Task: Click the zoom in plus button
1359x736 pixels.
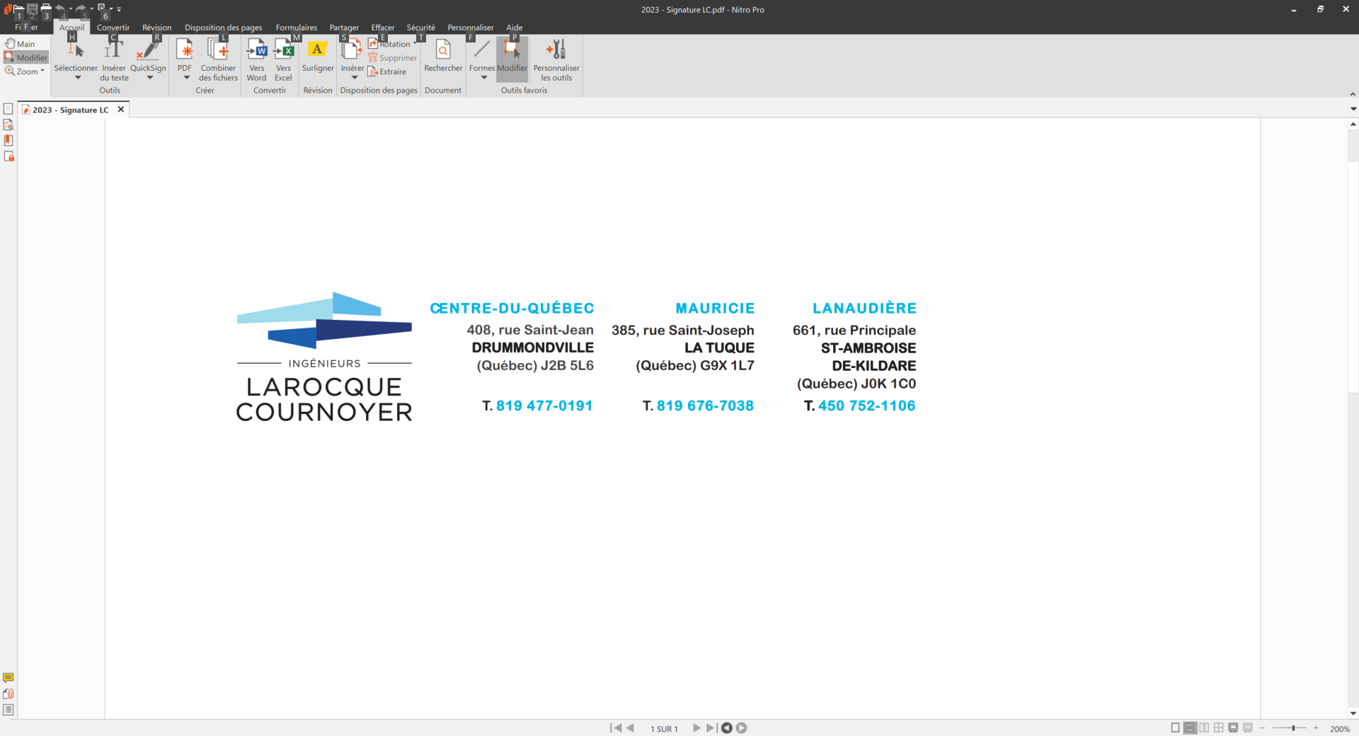Action: tap(1316, 728)
